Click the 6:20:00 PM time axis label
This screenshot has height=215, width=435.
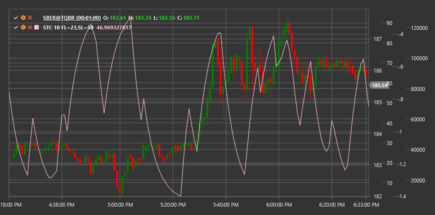coord(332,205)
